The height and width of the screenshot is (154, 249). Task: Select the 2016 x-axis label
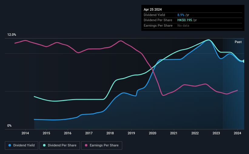(x=68, y=133)
